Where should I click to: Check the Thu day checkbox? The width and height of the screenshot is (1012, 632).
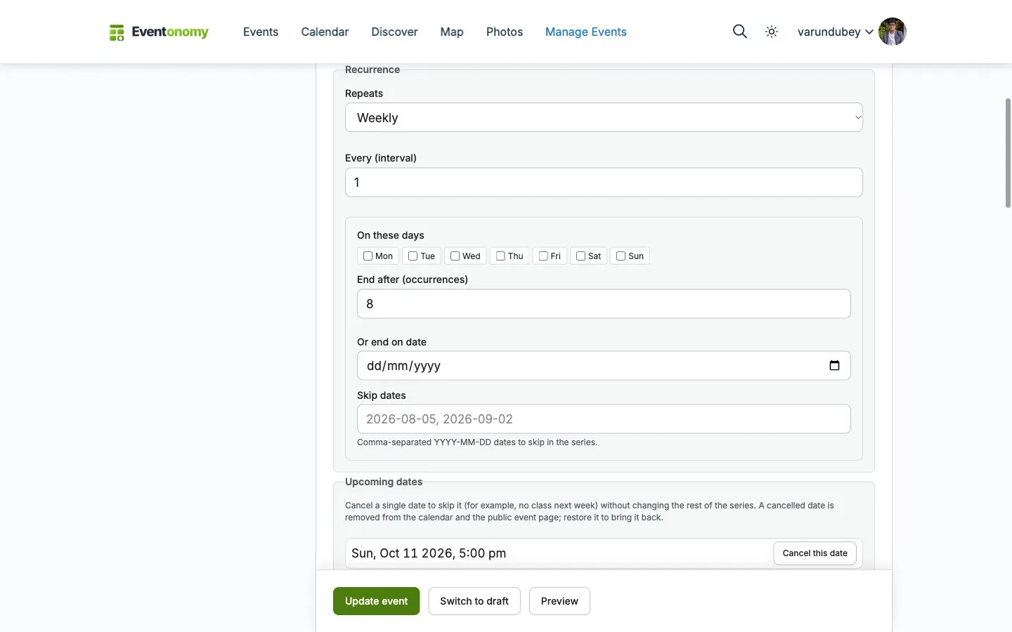pos(500,256)
